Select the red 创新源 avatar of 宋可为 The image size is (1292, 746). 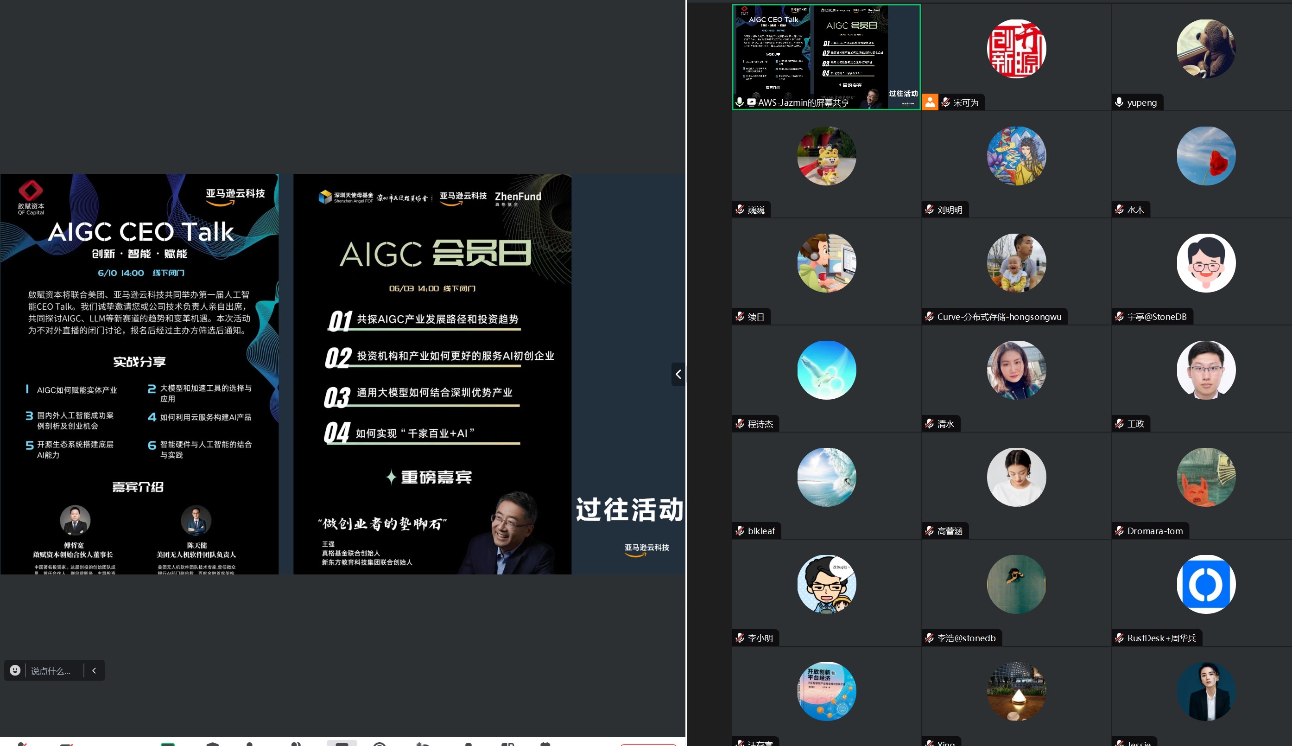point(1016,49)
